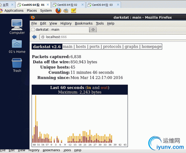The image size is (186, 153).
Task: Click the darkstat v2.6 title
Action: (47, 46)
